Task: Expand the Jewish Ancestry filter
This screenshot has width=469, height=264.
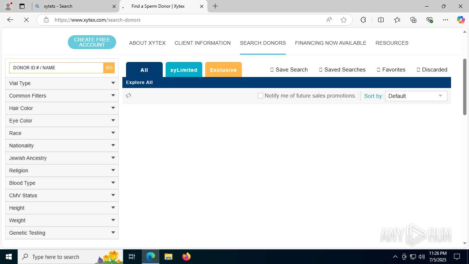Action: click(x=62, y=158)
